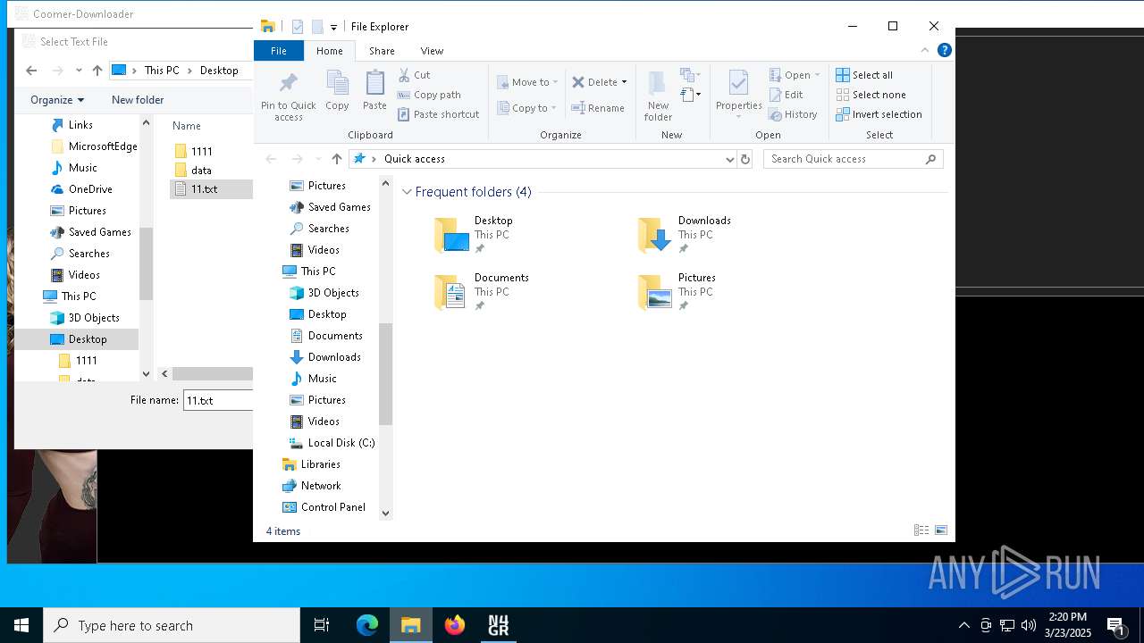Screen dimensions: 1144x643
Task: Switch to the View ribbon tab
Action: click(x=432, y=51)
